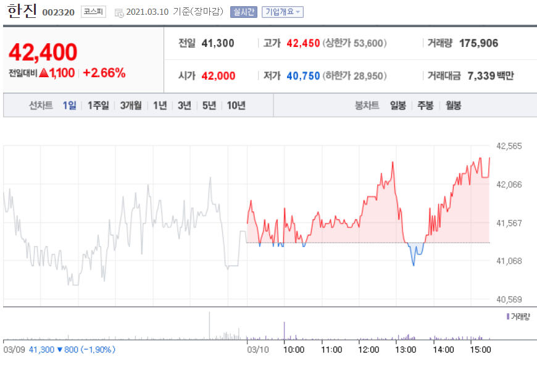The height and width of the screenshot is (365, 537).
Task: Click the 거래량 purple legend marker
Action: click(508, 316)
